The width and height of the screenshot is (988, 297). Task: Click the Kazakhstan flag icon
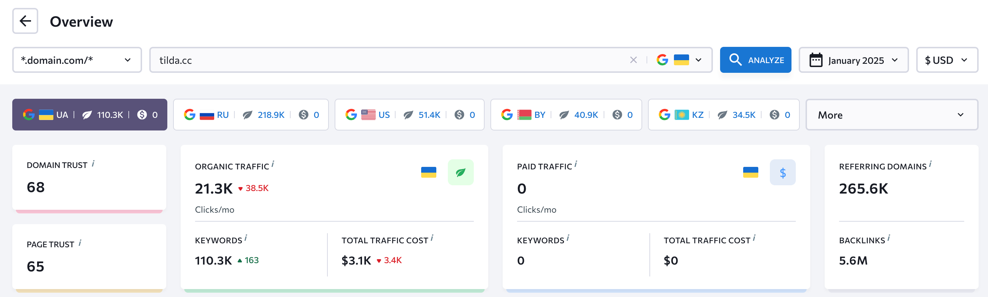[x=682, y=115]
